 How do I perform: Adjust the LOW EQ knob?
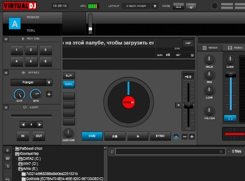209,91
